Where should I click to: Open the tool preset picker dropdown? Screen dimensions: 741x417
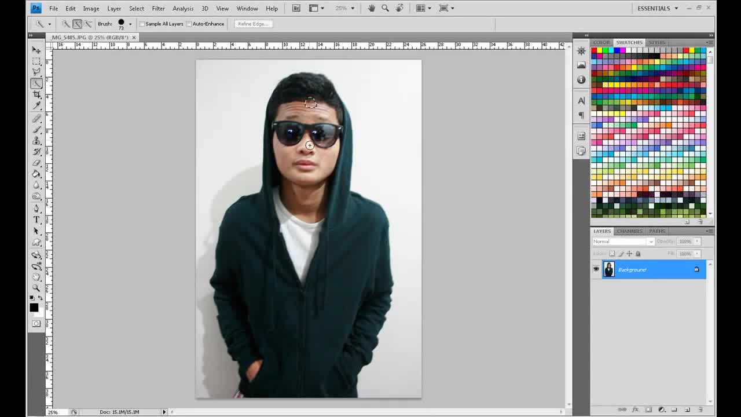coord(49,24)
